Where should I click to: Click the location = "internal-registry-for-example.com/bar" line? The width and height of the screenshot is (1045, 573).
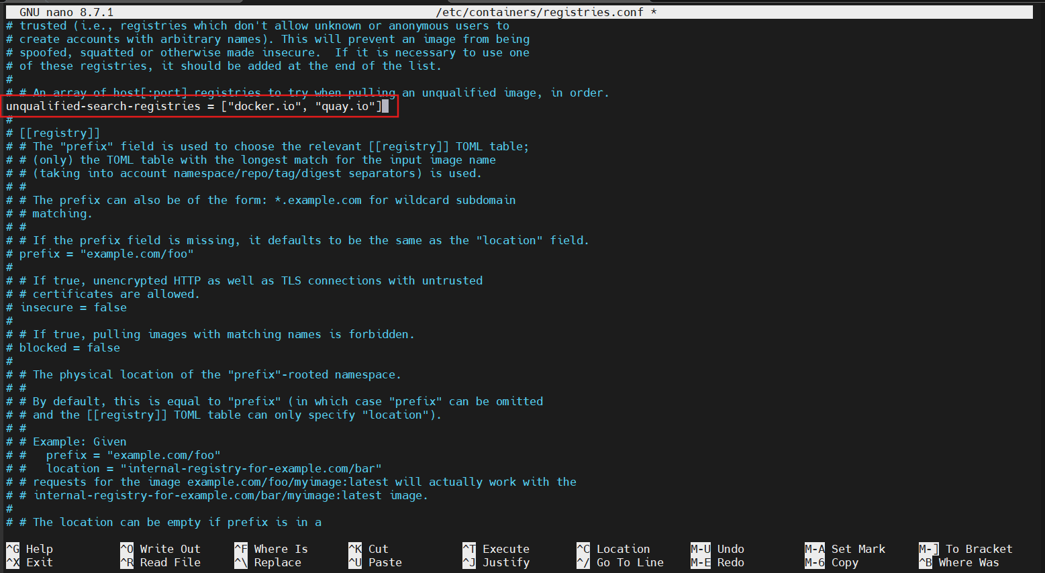194,468
